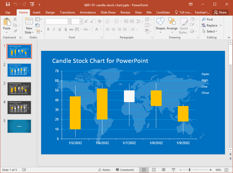The height and width of the screenshot is (173, 233).
Task: Click the Share button
Action: click(220, 12)
